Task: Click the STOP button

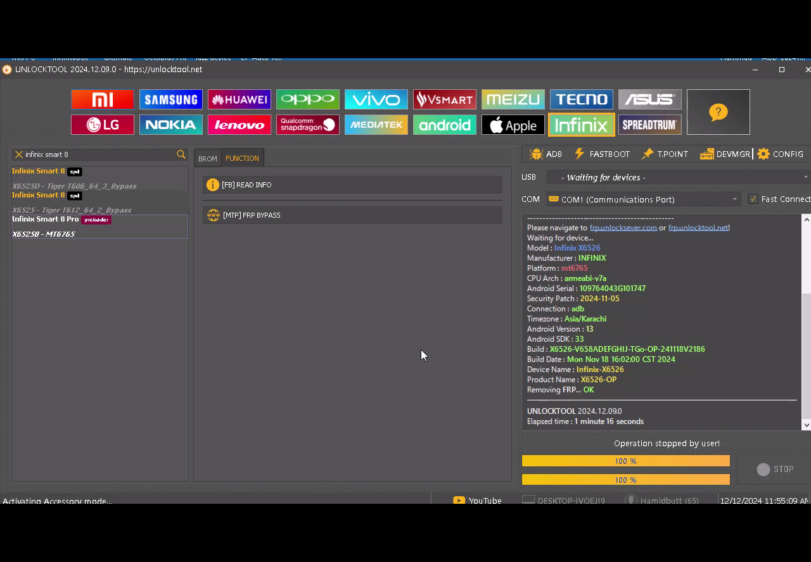Action: (775, 469)
